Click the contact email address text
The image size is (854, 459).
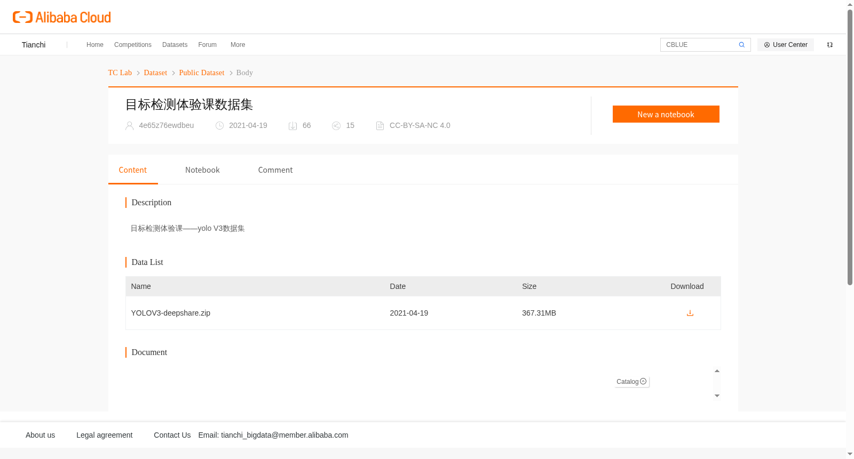(284, 435)
